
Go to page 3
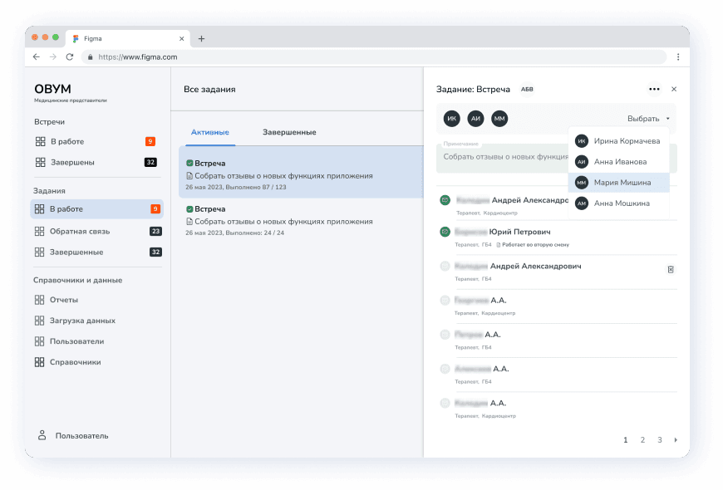659,440
